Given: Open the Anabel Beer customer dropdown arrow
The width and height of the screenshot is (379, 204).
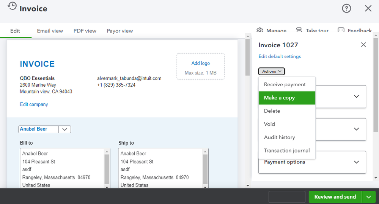Looking at the screenshot, I should 64,129.
